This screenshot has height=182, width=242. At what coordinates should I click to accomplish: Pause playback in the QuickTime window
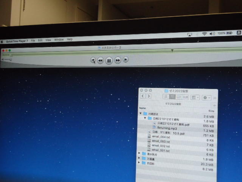point(109,61)
